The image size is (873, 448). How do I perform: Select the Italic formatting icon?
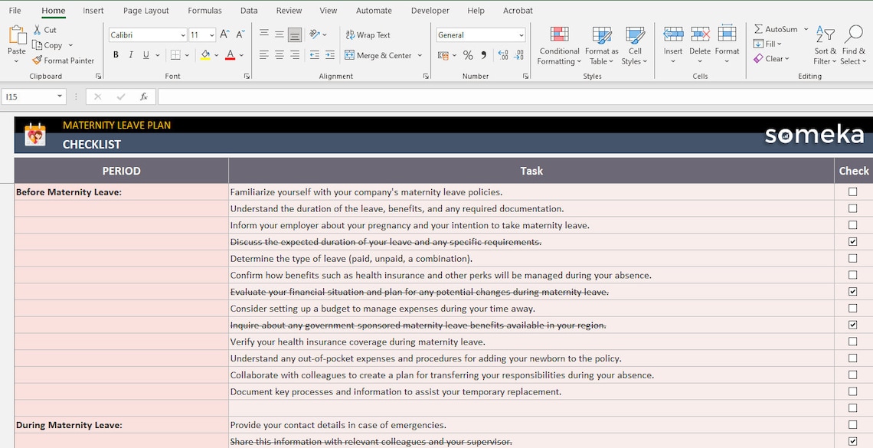(x=131, y=54)
